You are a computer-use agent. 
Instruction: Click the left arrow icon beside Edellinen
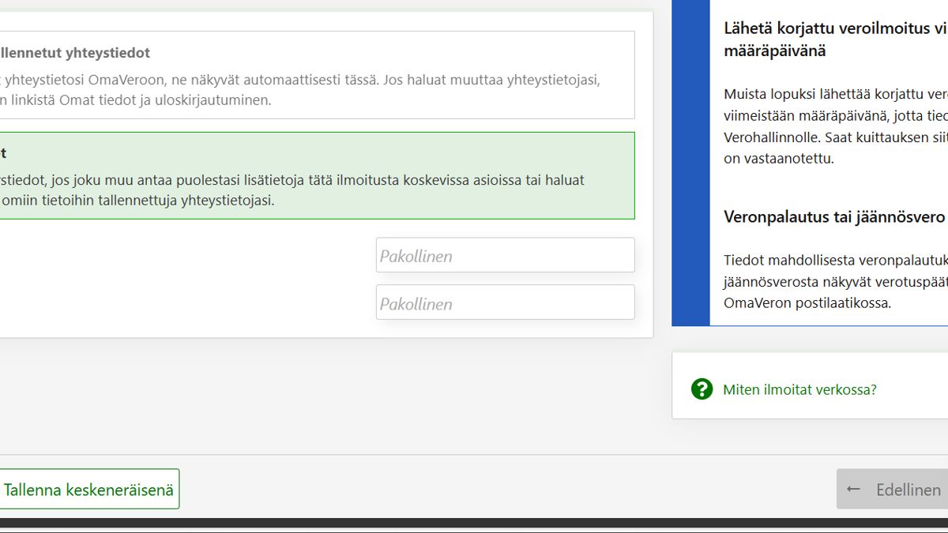pyautogui.click(x=853, y=490)
